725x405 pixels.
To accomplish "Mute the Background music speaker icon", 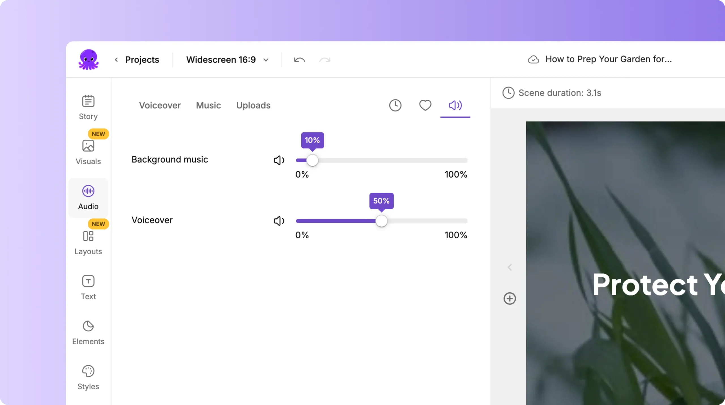I will pyautogui.click(x=279, y=160).
